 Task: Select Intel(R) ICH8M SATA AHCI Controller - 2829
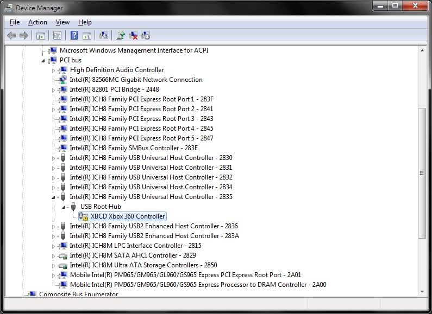click(x=133, y=255)
